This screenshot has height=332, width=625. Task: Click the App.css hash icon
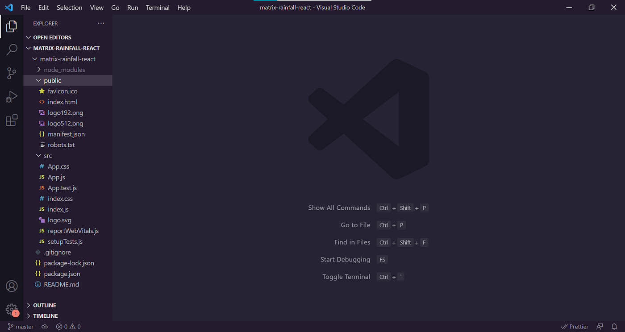42,166
